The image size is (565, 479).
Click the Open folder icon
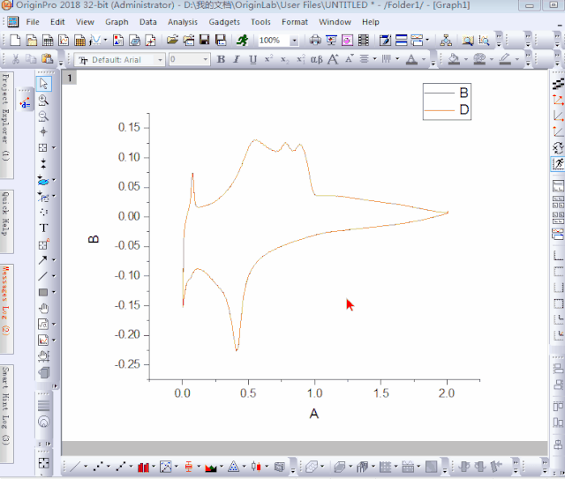173,41
